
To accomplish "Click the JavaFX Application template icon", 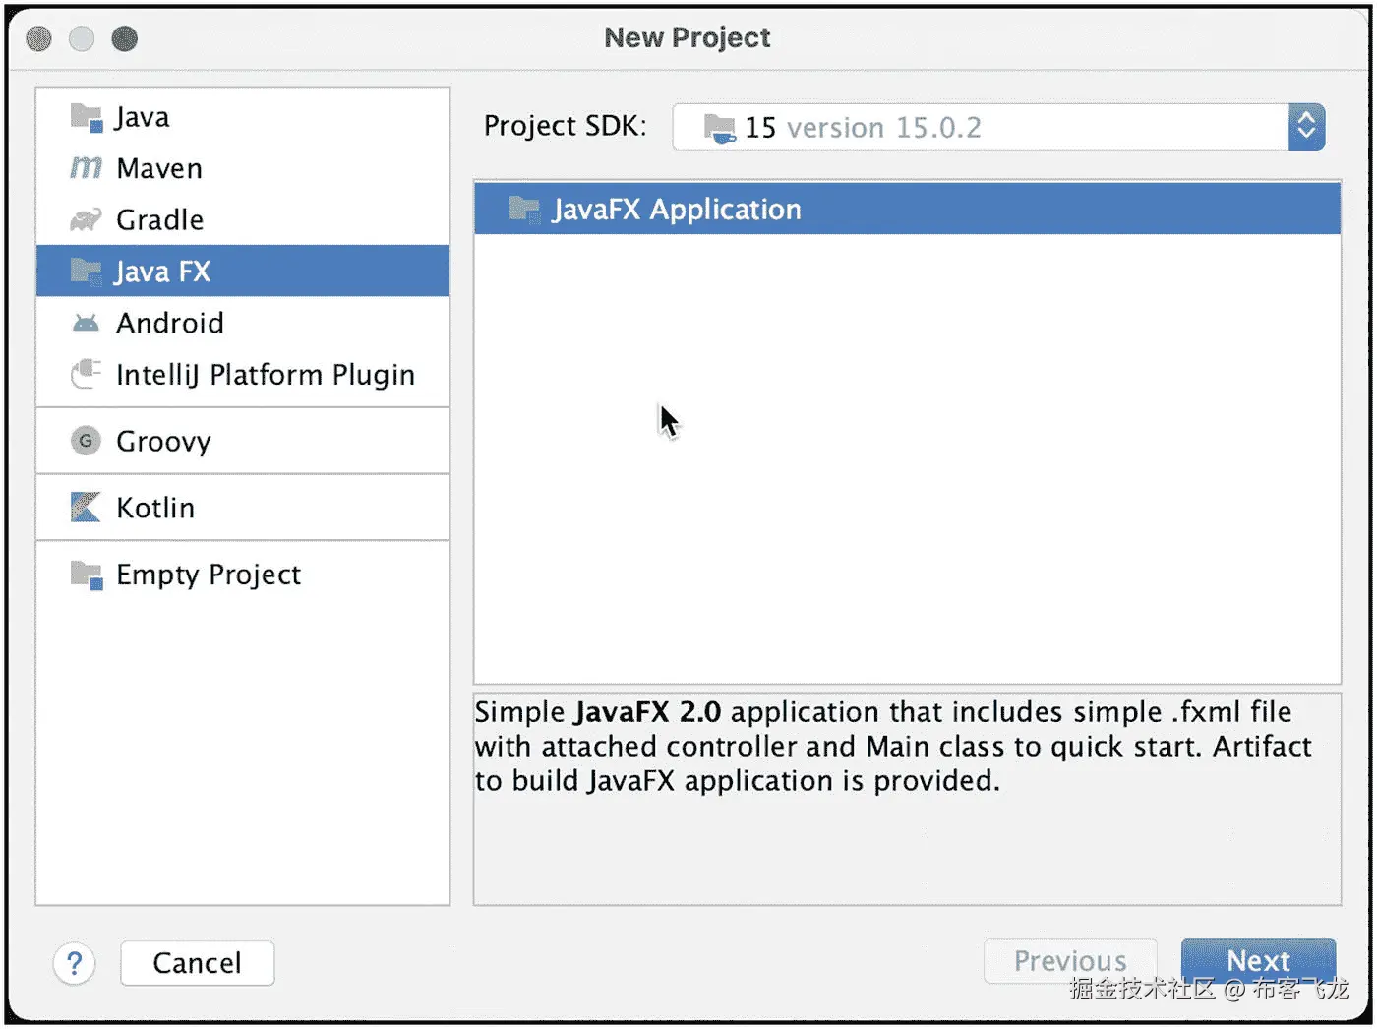I will [x=524, y=209].
